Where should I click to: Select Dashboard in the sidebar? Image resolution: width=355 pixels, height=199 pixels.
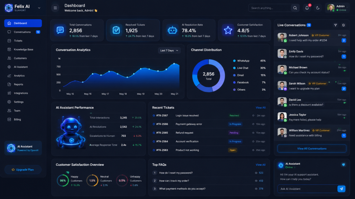pyautogui.click(x=23, y=23)
